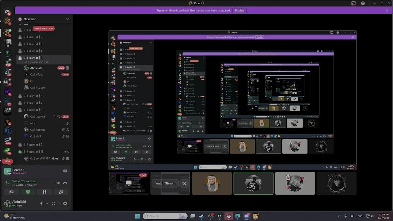Toggle camera on or off
This screenshot has height=221, width=393.
[x=11, y=192]
